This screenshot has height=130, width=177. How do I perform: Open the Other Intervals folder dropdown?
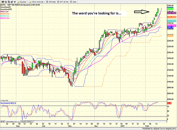(x=37, y=2)
